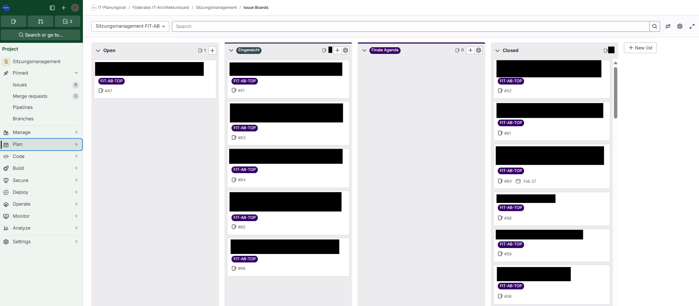Click the search magnifier button
699x306 pixels.
655,26
